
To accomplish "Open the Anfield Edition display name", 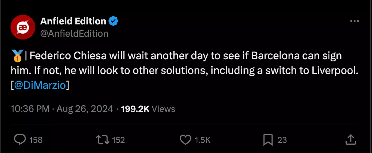I will point(73,21).
